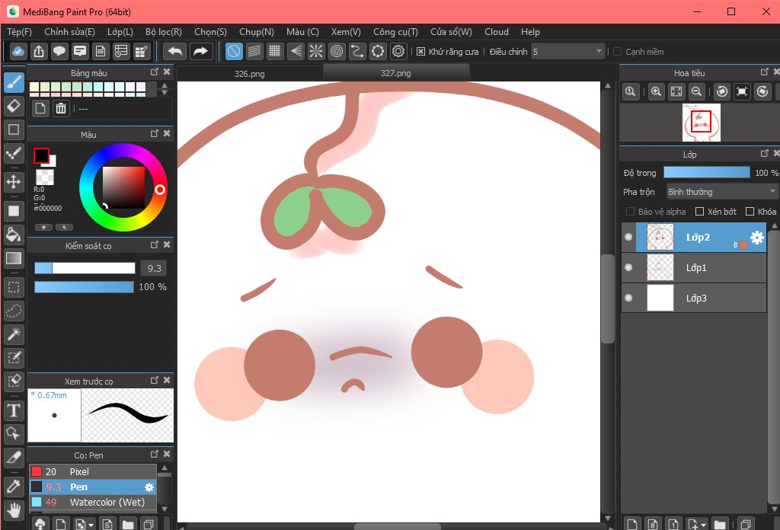
Task: Enable parallel snap guide
Action: tap(254, 51)
